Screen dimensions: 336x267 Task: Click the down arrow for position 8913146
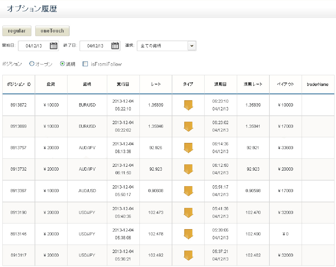click(x=188, y=234)
